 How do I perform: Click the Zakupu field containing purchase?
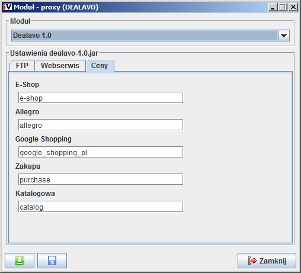[101, 179]
